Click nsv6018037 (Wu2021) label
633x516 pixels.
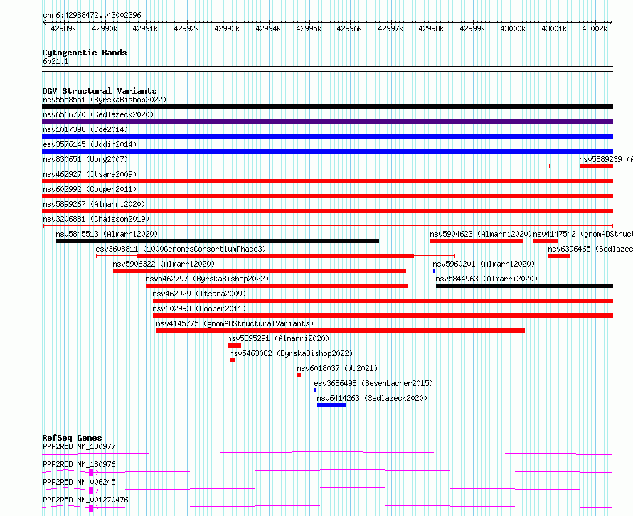point(337,368)
